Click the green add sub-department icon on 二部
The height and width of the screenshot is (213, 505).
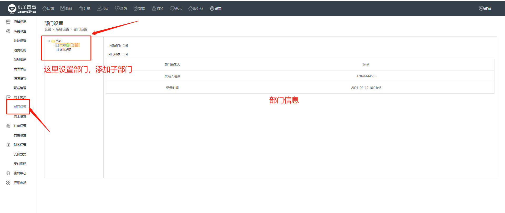click(68, 45)
